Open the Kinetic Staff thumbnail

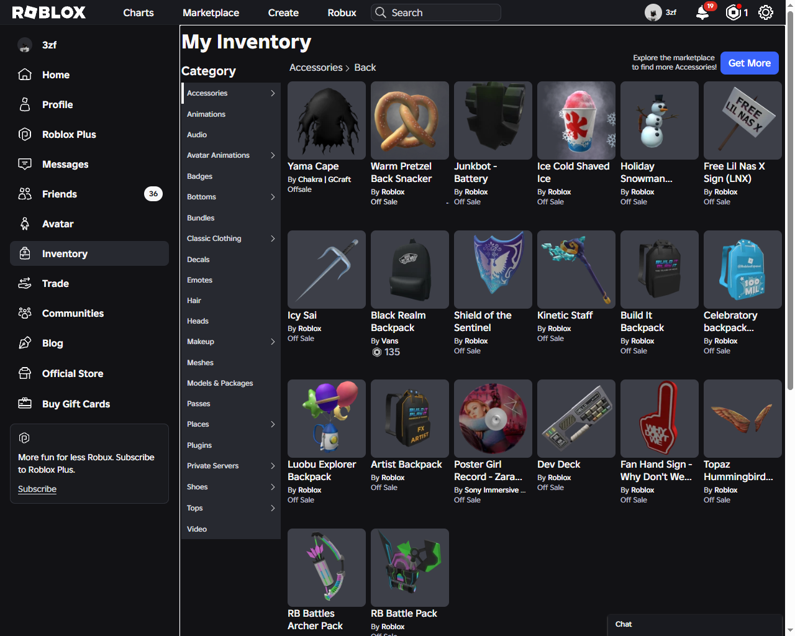point(576,270)
